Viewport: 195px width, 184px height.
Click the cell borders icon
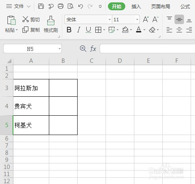98,30
